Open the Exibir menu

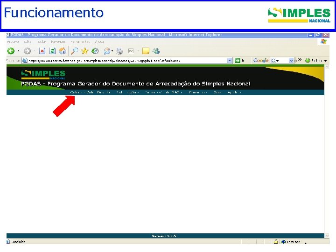click(42, 42)
